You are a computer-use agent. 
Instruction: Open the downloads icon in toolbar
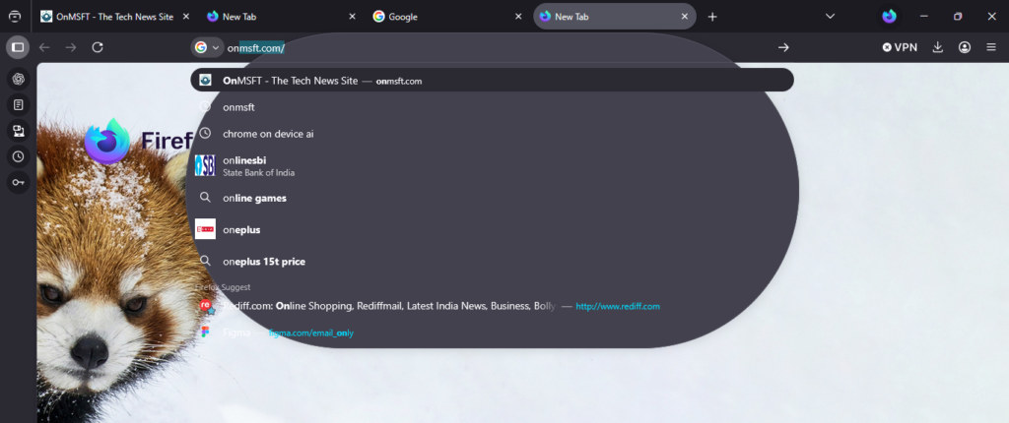pos(937,47)
